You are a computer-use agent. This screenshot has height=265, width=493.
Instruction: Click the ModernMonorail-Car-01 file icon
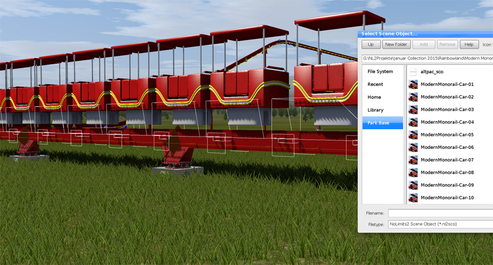414,84
